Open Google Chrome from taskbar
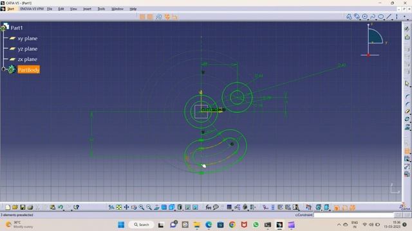The image size is (412, 231). 232,225
